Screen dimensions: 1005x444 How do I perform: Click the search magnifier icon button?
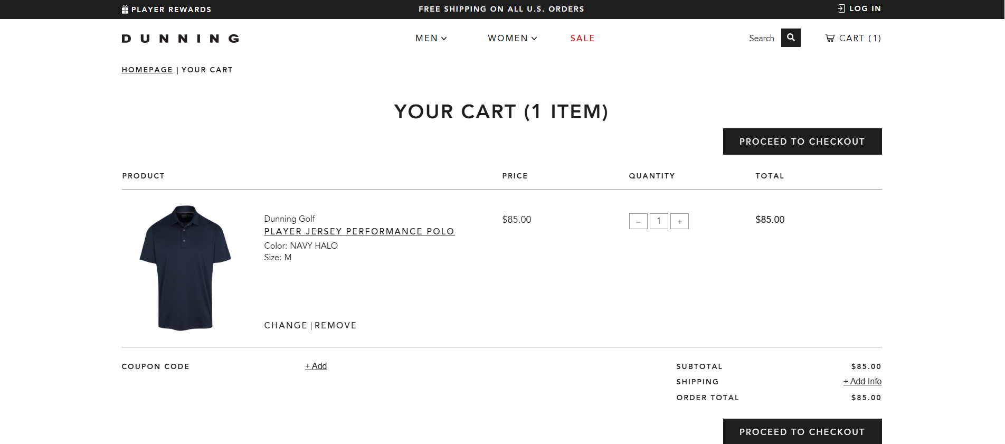point(791,37)
